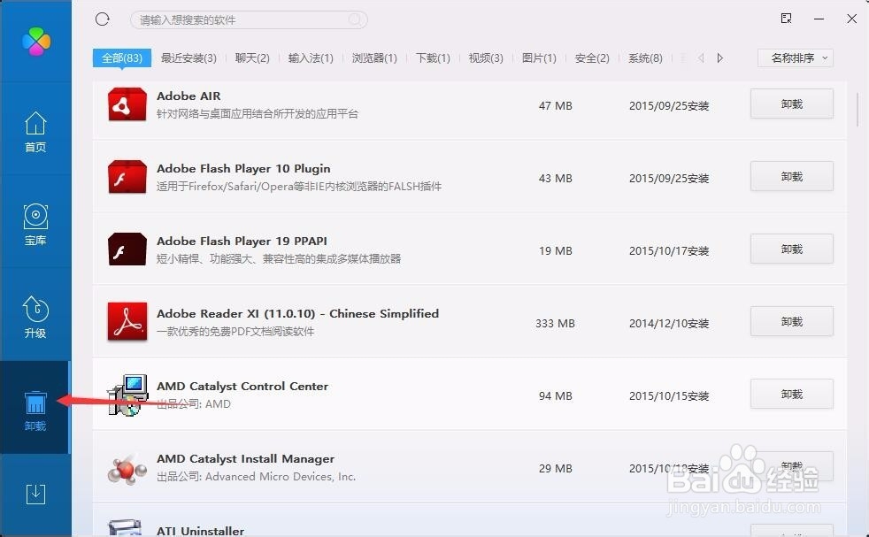Click the feedback icon next to minimize

click(786, 19)
